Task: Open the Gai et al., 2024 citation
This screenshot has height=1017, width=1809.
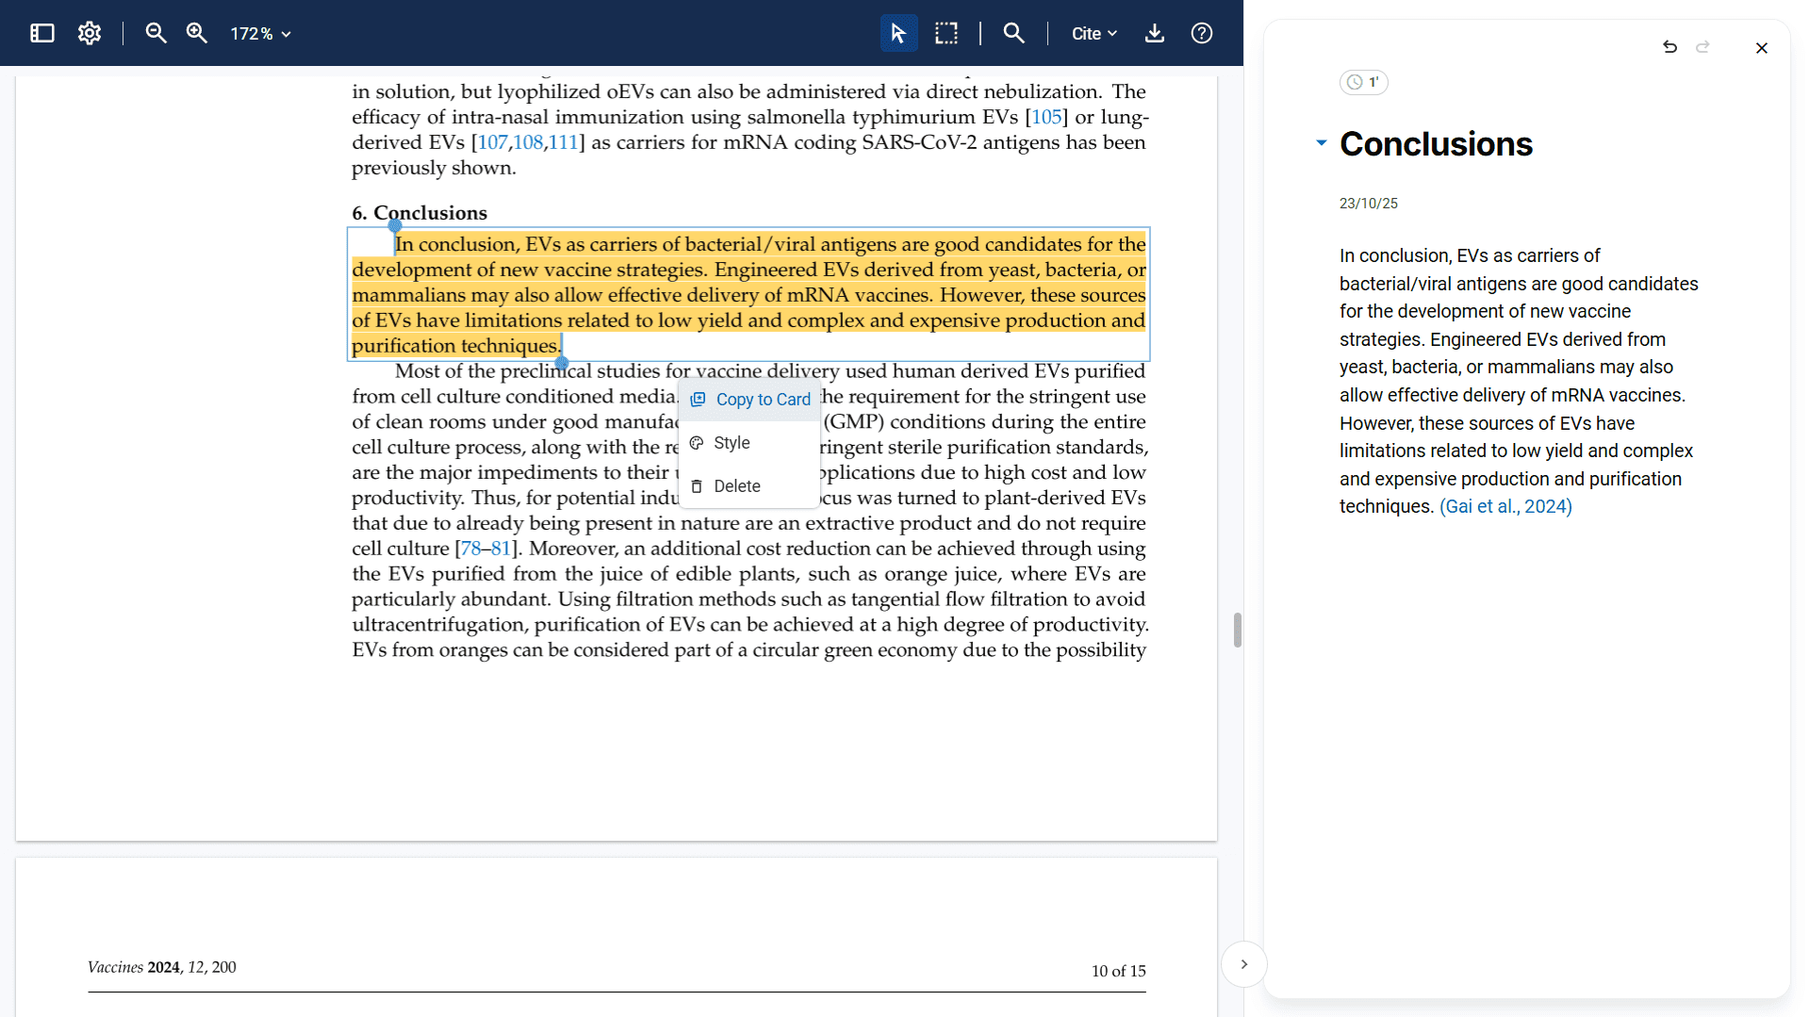Action: 1505,506
